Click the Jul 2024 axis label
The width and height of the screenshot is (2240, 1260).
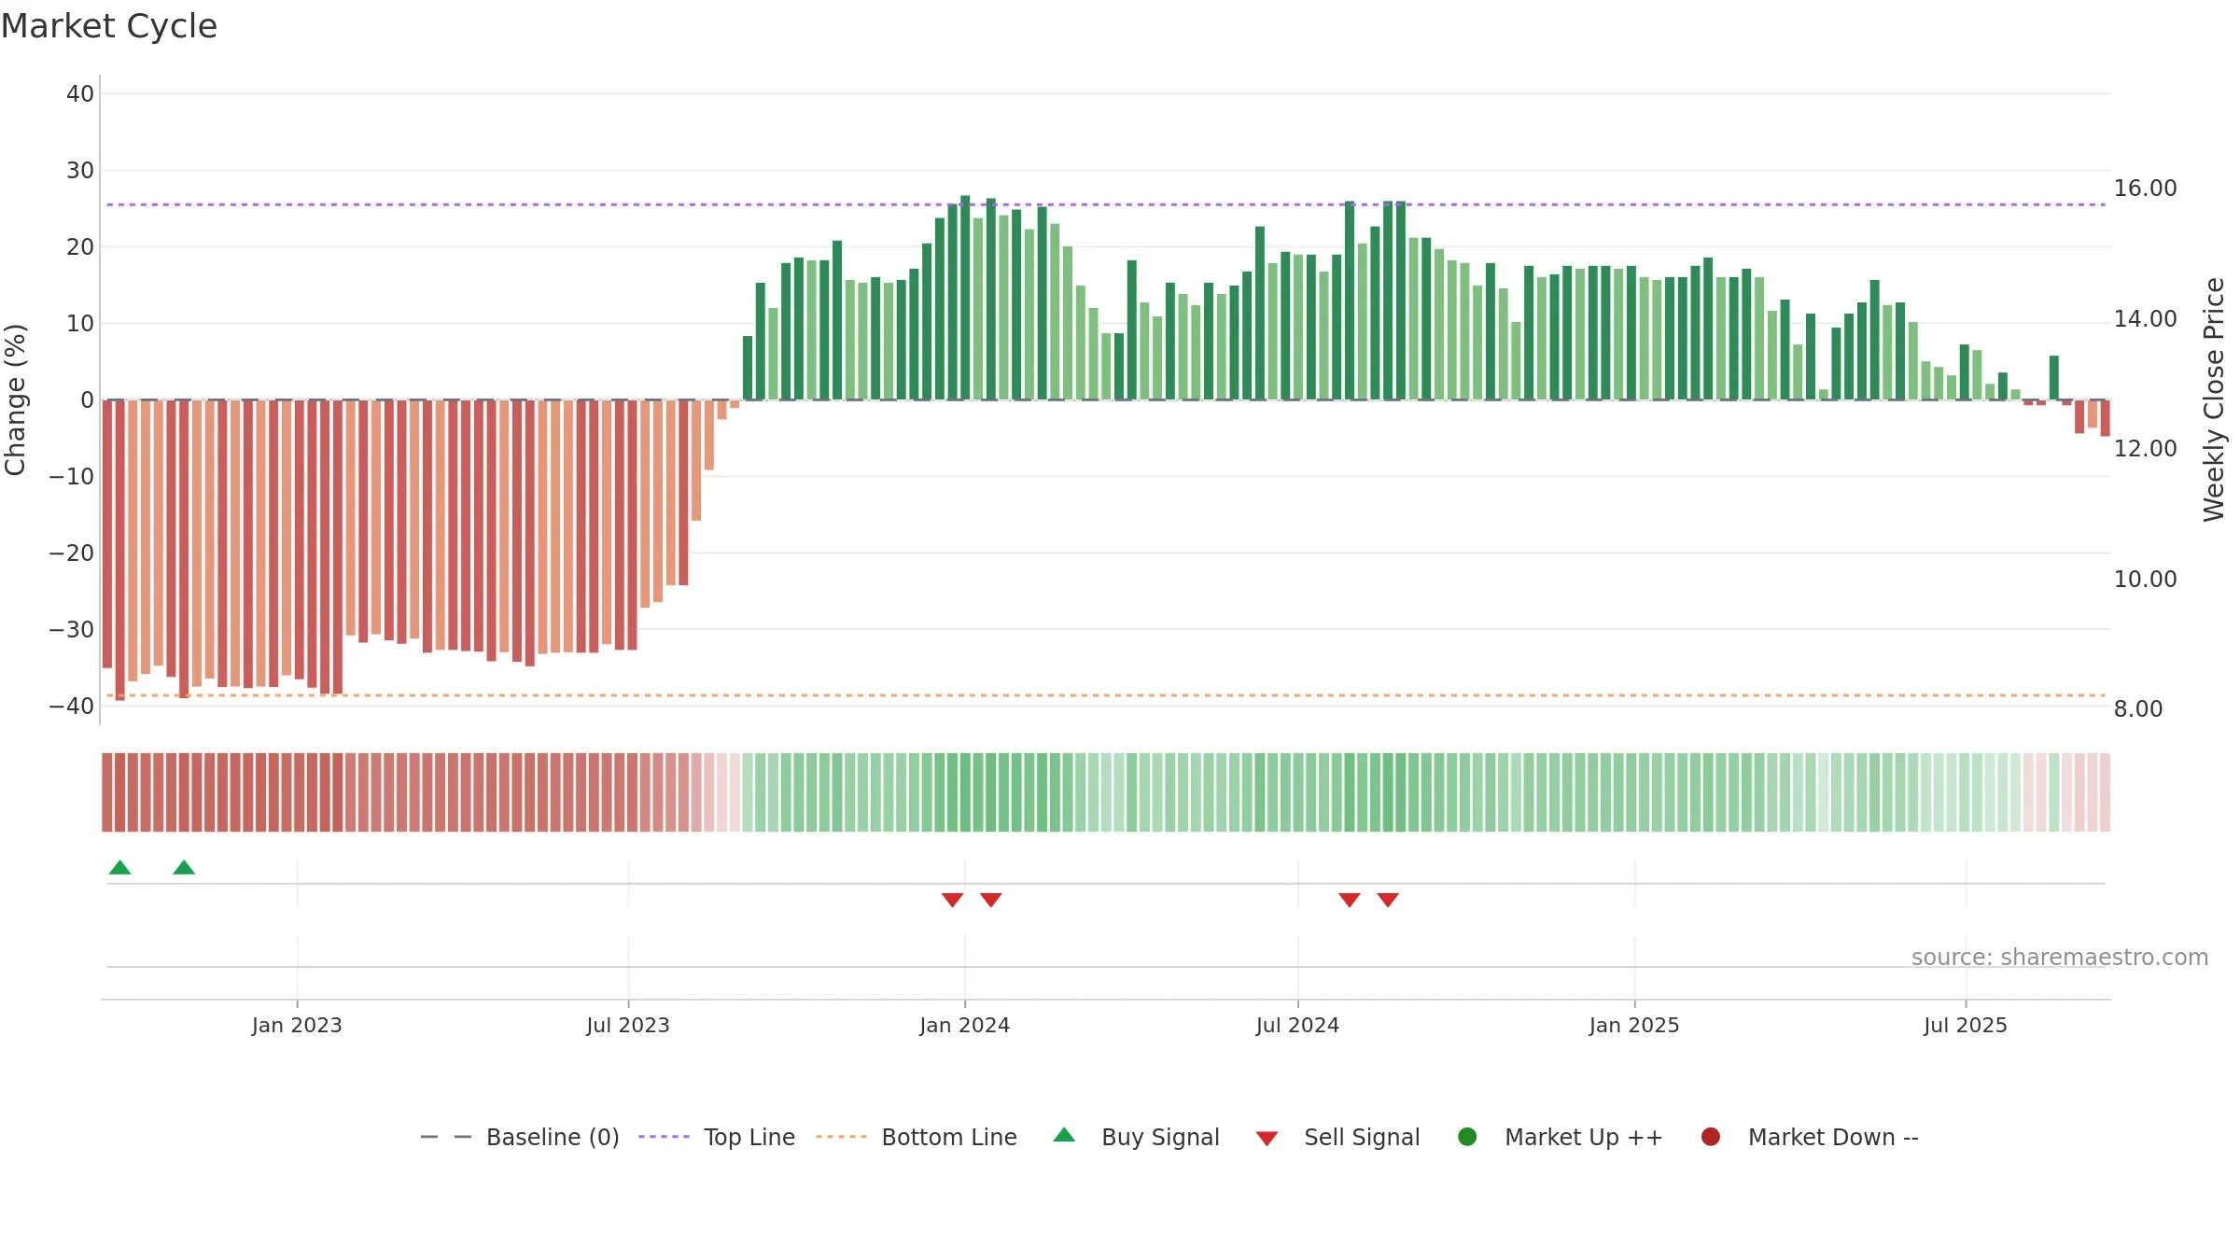point(1298,1026)
